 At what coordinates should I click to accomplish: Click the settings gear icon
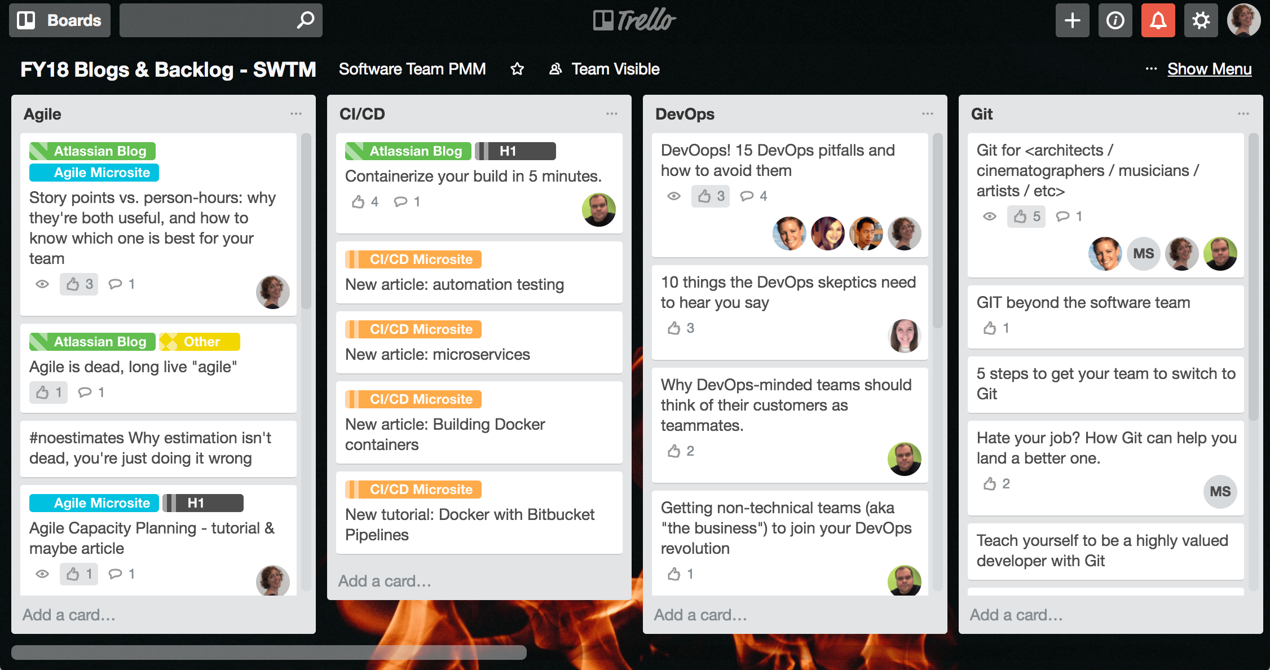(x=1200, y=20)
